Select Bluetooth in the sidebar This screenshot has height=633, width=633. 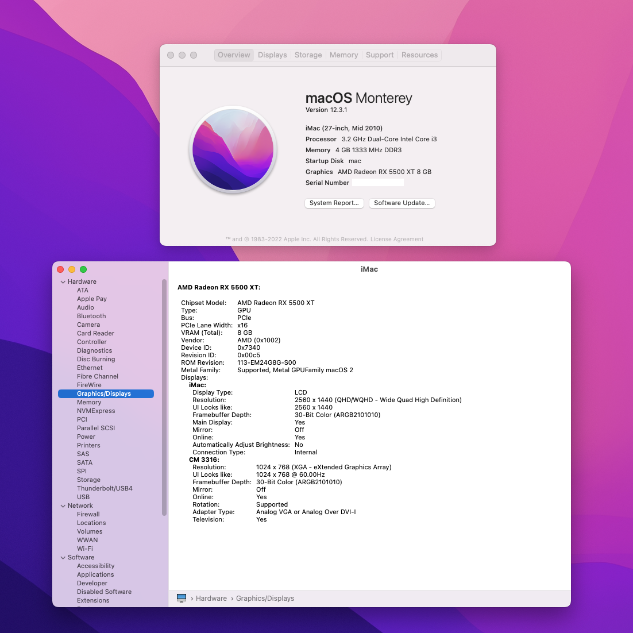[91, 316]
